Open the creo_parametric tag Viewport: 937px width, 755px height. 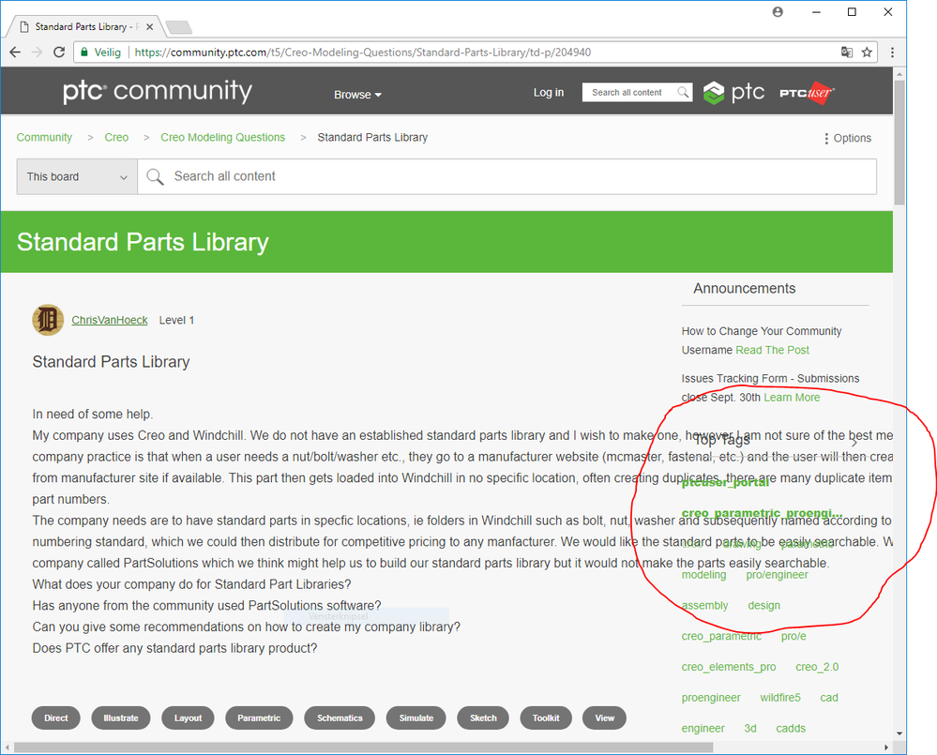point(722,636)
